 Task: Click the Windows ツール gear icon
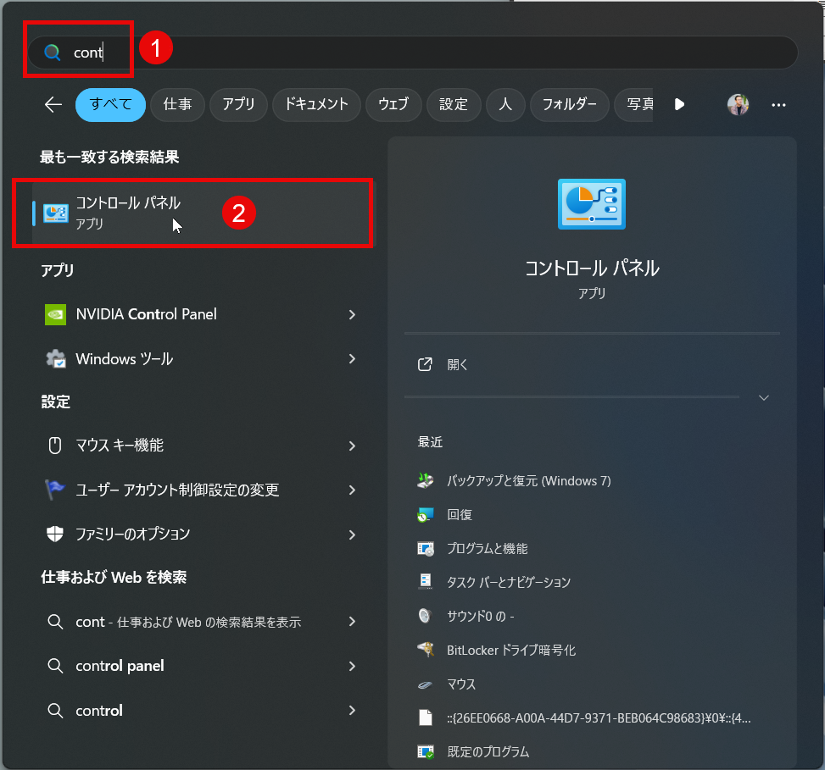click(56, 359)
